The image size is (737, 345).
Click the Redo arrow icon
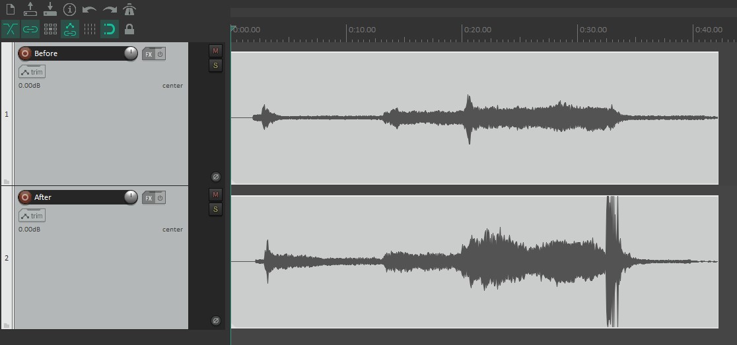[110, 10]
